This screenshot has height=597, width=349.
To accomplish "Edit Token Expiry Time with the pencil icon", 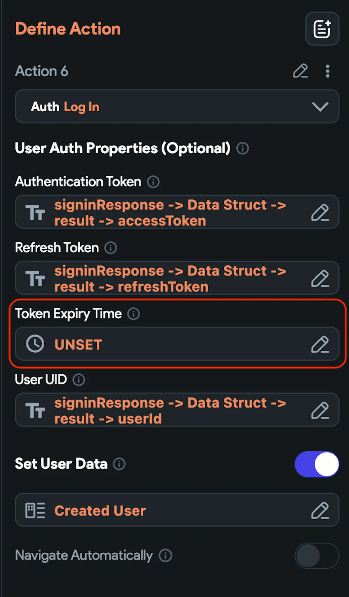I will [x=320, y=344].
